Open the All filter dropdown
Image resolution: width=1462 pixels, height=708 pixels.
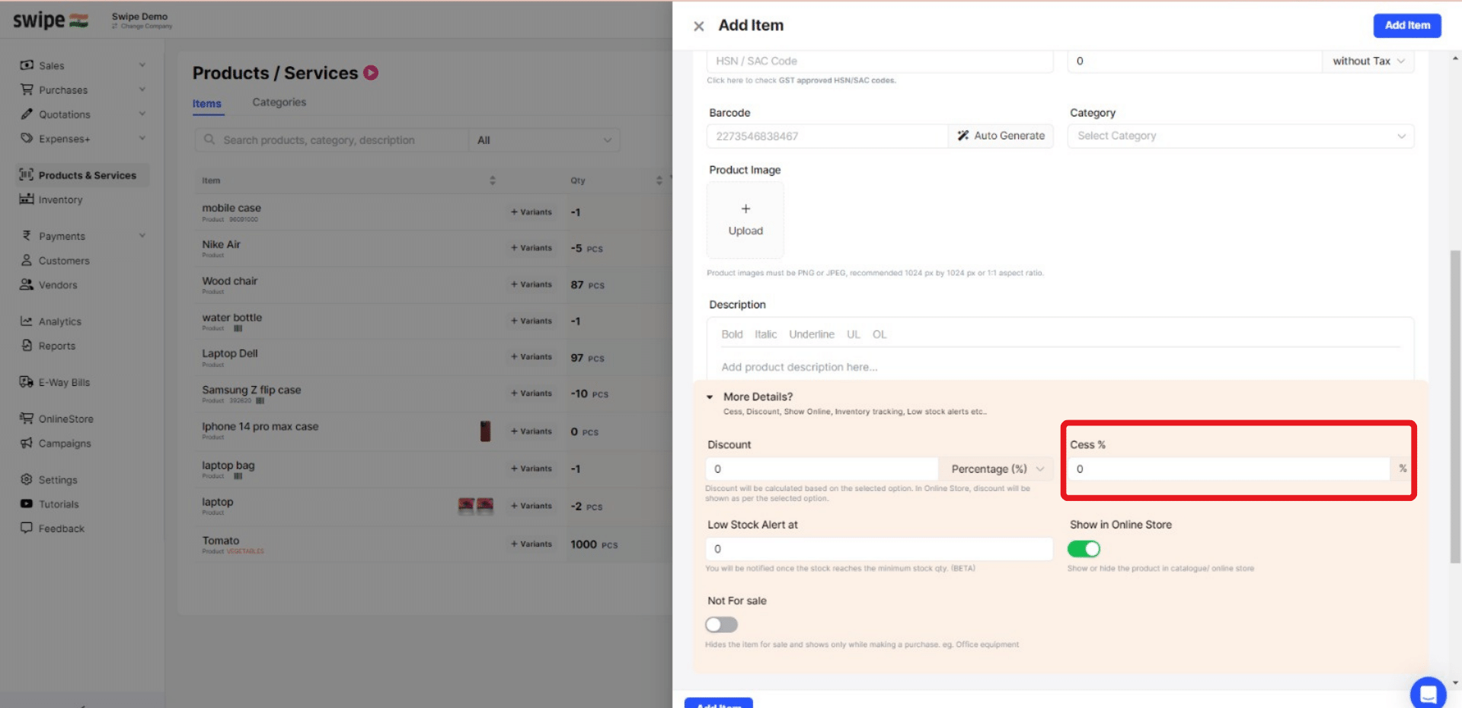coord(544,140)
